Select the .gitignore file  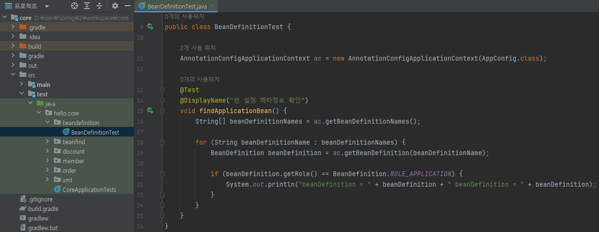coord(67,199)
